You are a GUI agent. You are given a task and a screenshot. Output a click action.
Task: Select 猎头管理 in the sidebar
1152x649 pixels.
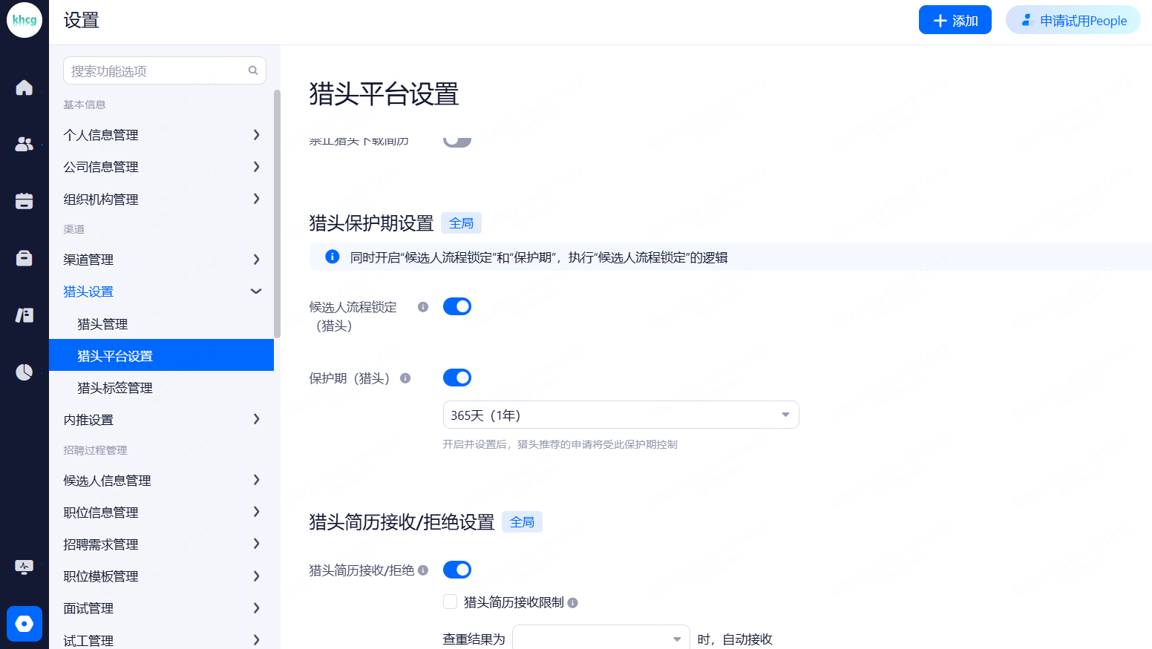(102, 324)
